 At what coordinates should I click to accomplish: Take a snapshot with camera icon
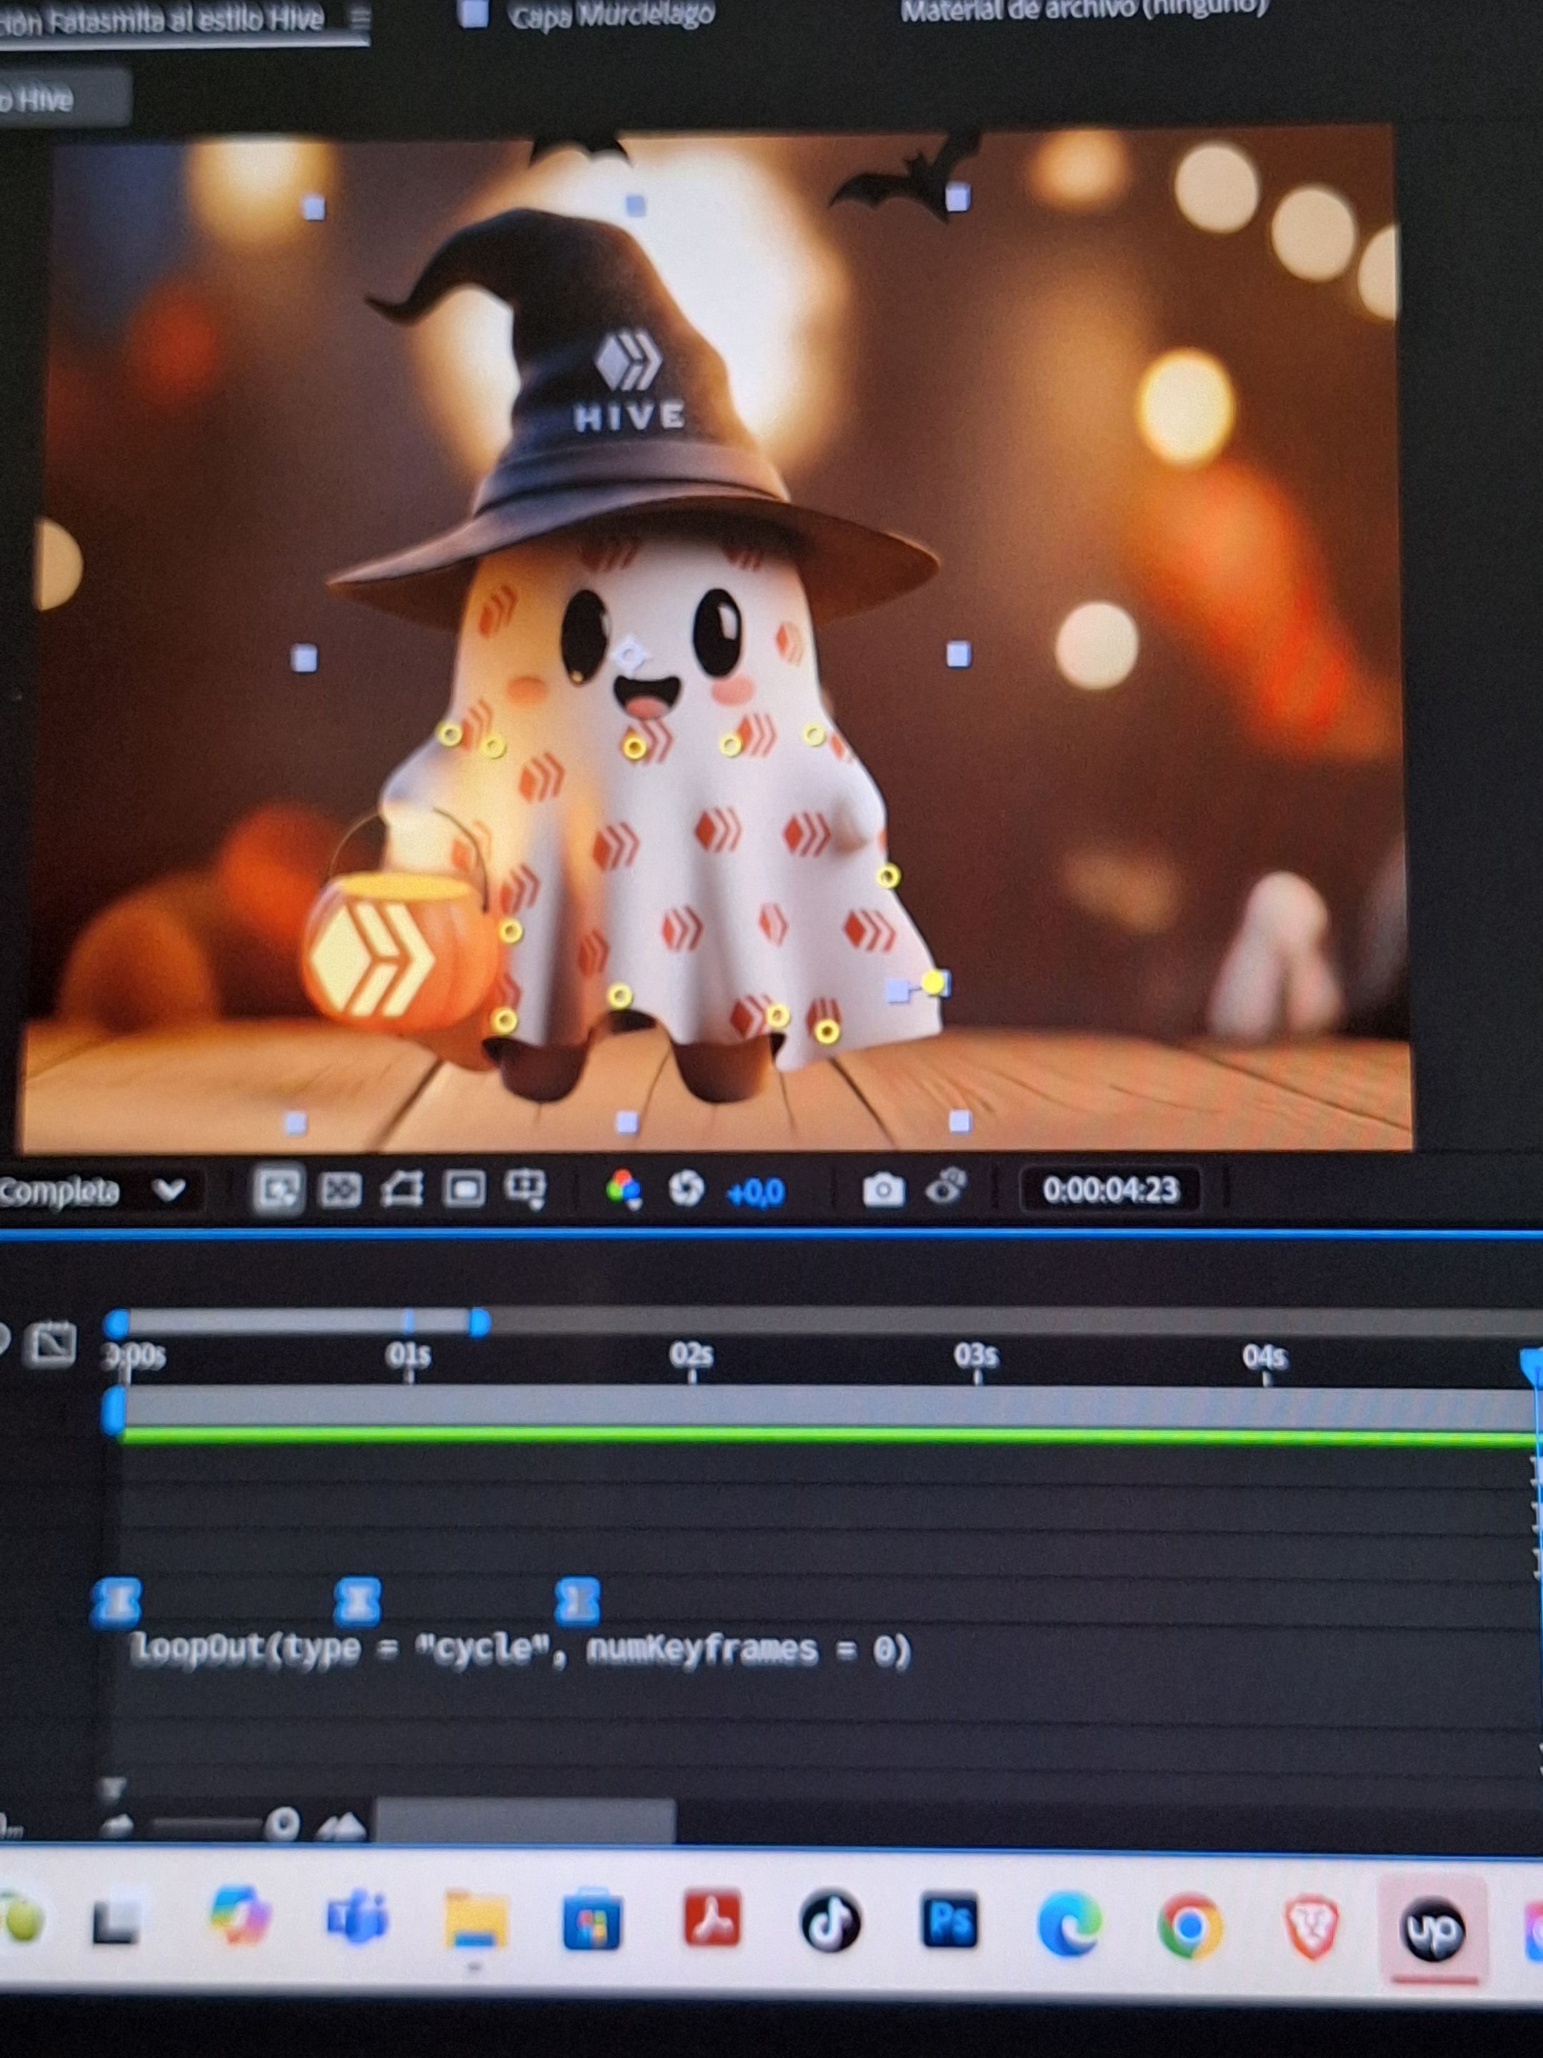883,1190
